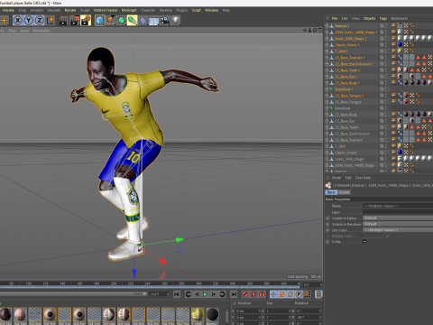
Task: Step back one frame
Action: [197, 294]
